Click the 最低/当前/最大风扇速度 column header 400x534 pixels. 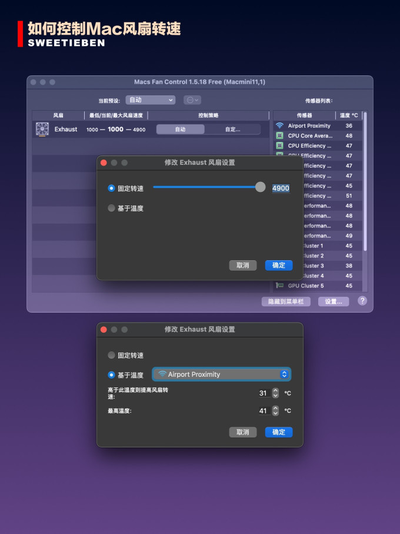[116, 115]
